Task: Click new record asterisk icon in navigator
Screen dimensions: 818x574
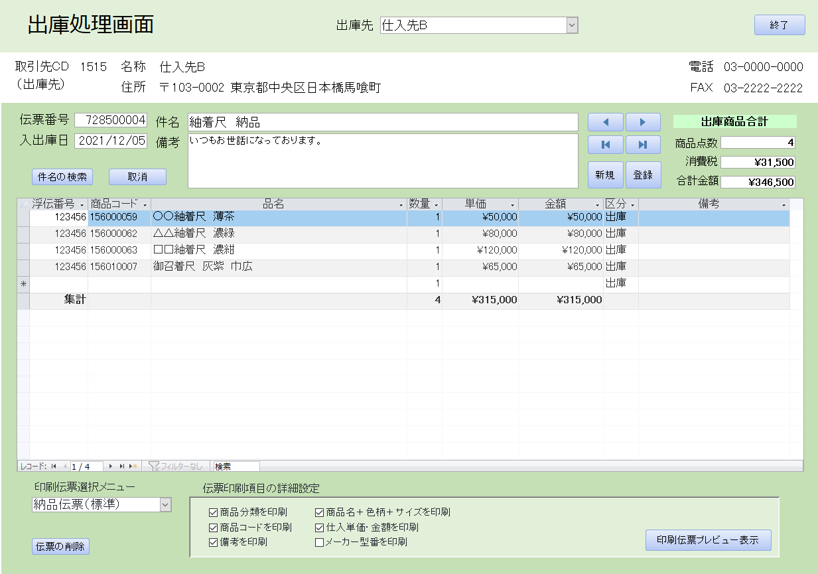Action: [x=134, y=466]
